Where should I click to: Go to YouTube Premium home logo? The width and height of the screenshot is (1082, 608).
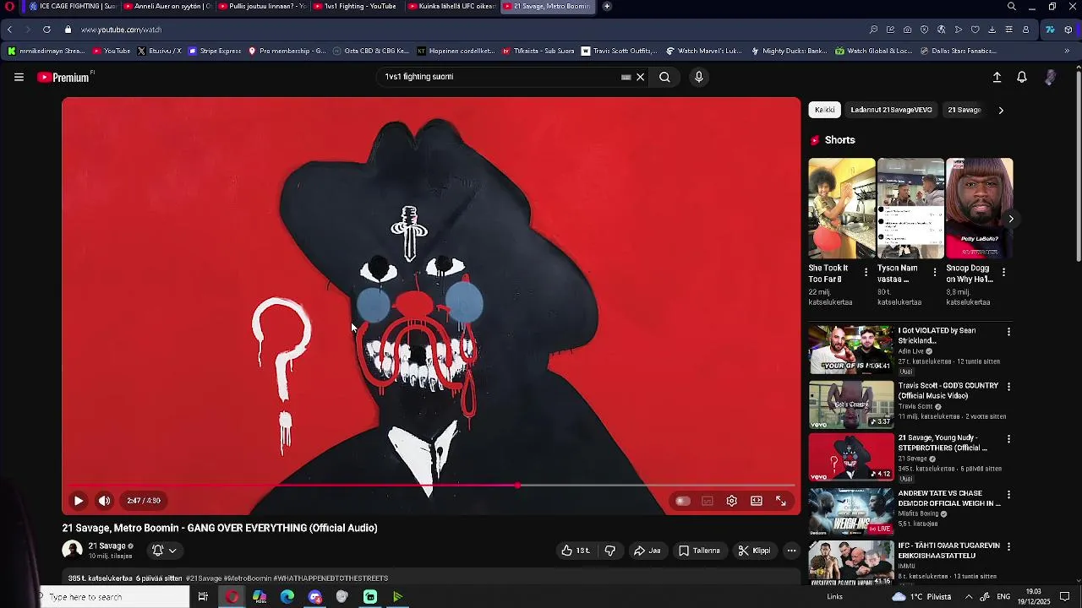click(64, 77)
